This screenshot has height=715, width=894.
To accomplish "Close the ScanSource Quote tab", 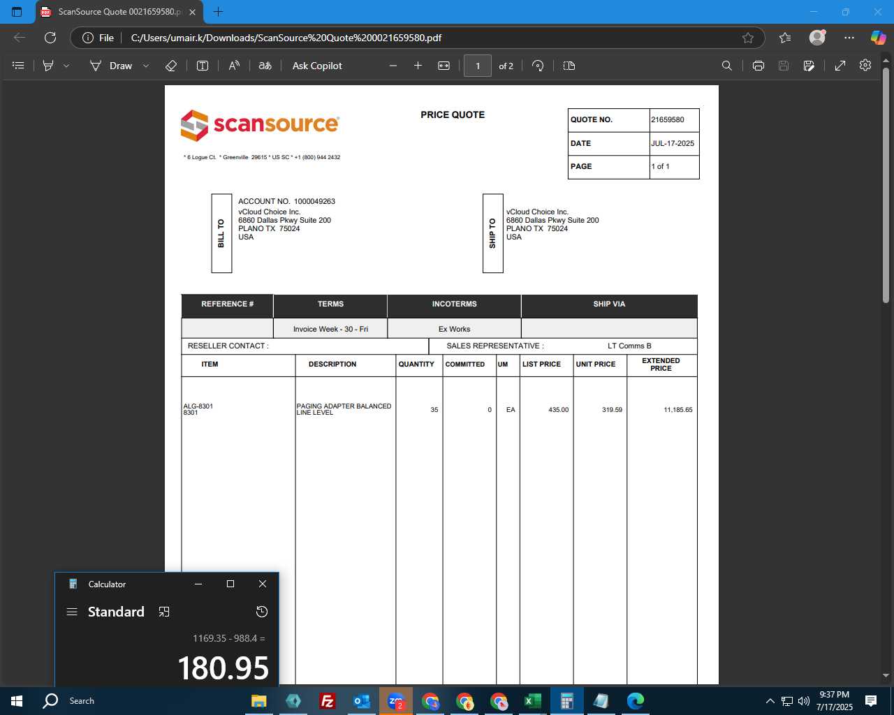I will 193,12.
